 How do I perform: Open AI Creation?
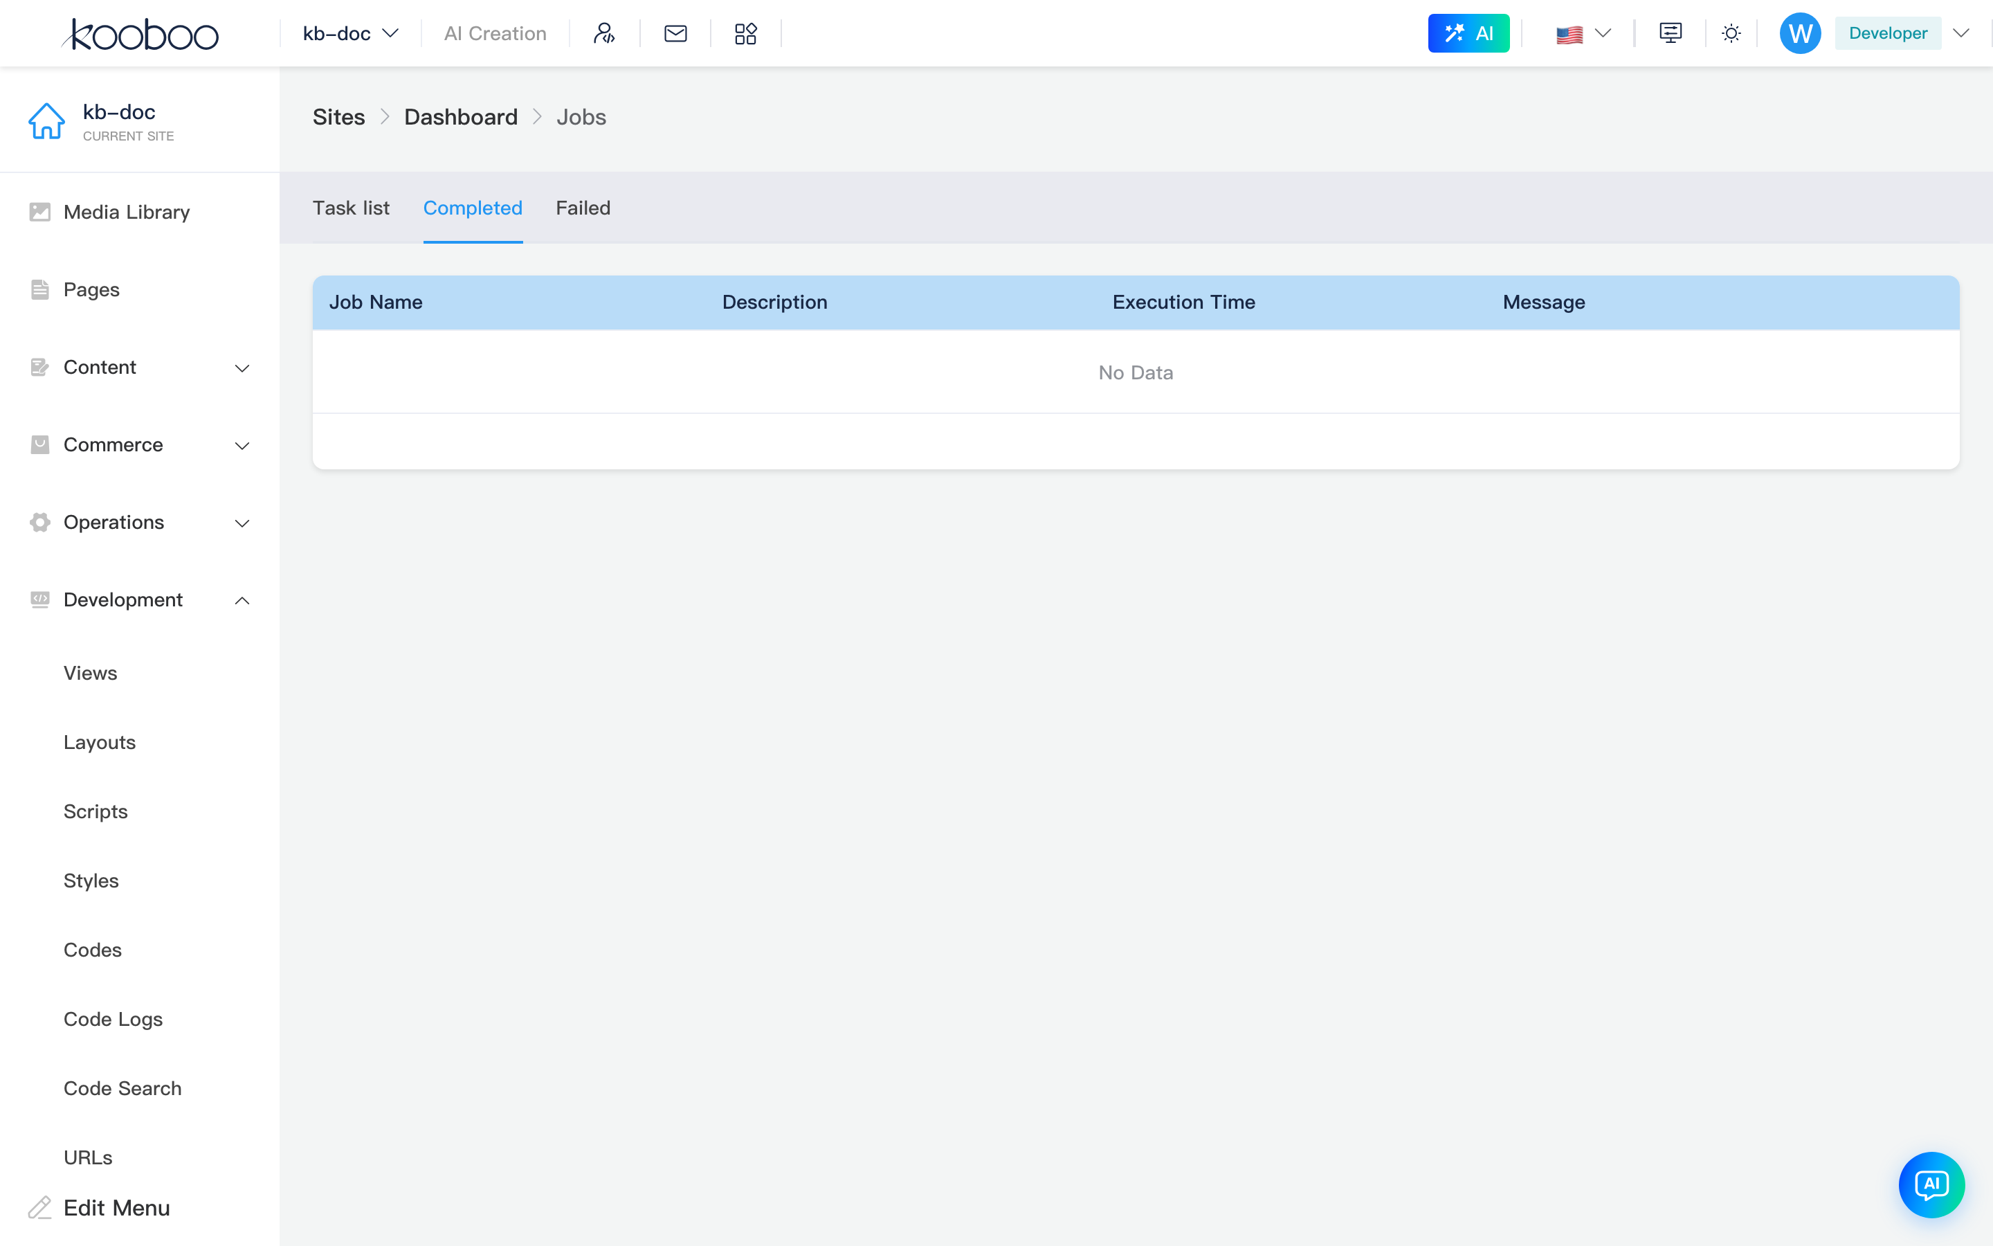495,34
